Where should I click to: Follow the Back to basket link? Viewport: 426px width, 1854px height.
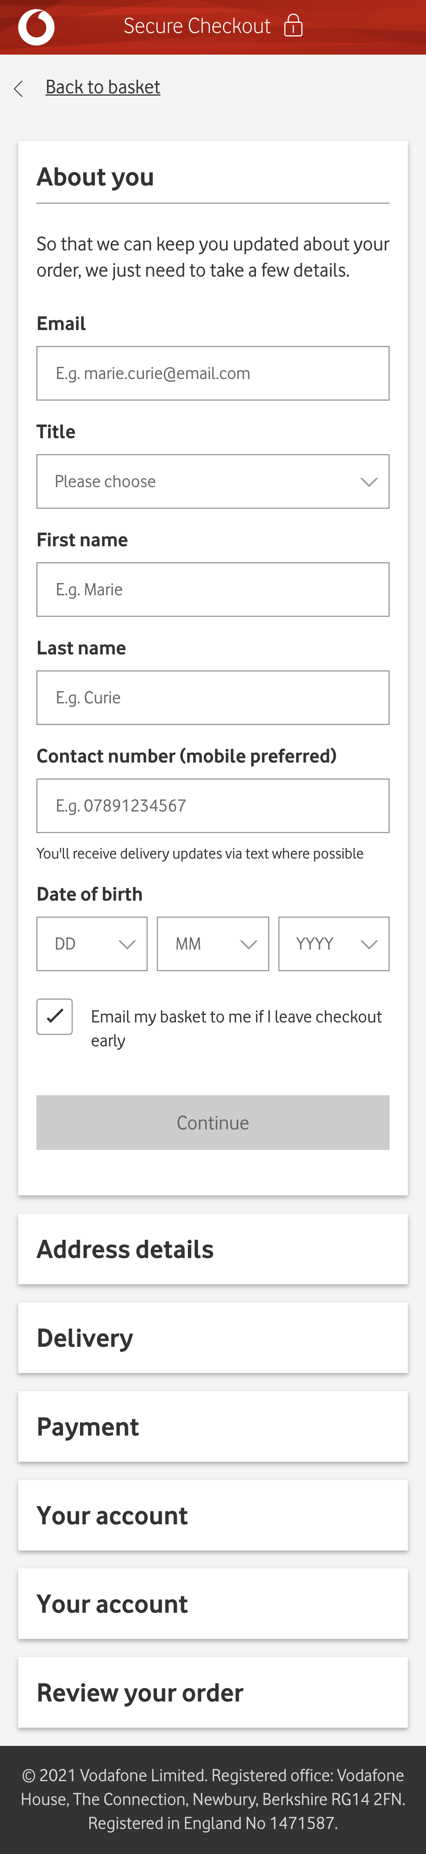[103, 86]
